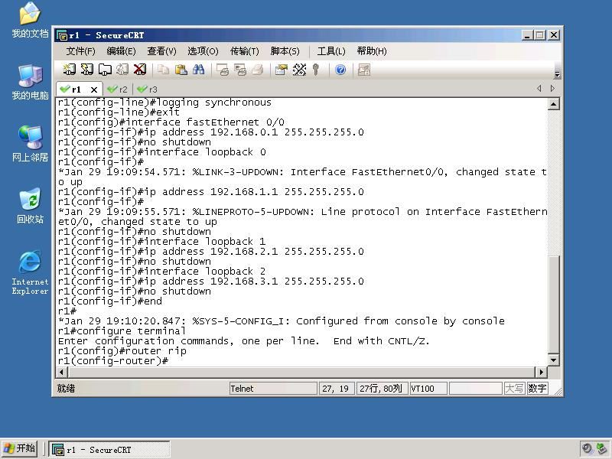The width and height of the screenshot is (612, 459).
Task: Click the vertical scrollbar down arrow
Action: [553, 360]
